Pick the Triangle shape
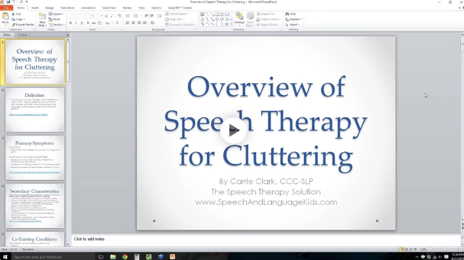Screen dimensions: 464x260 202,19
